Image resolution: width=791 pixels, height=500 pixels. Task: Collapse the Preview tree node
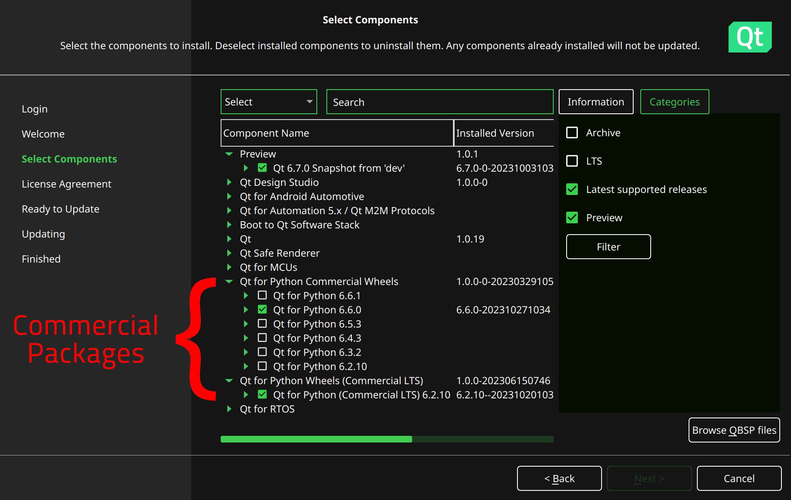229,154
